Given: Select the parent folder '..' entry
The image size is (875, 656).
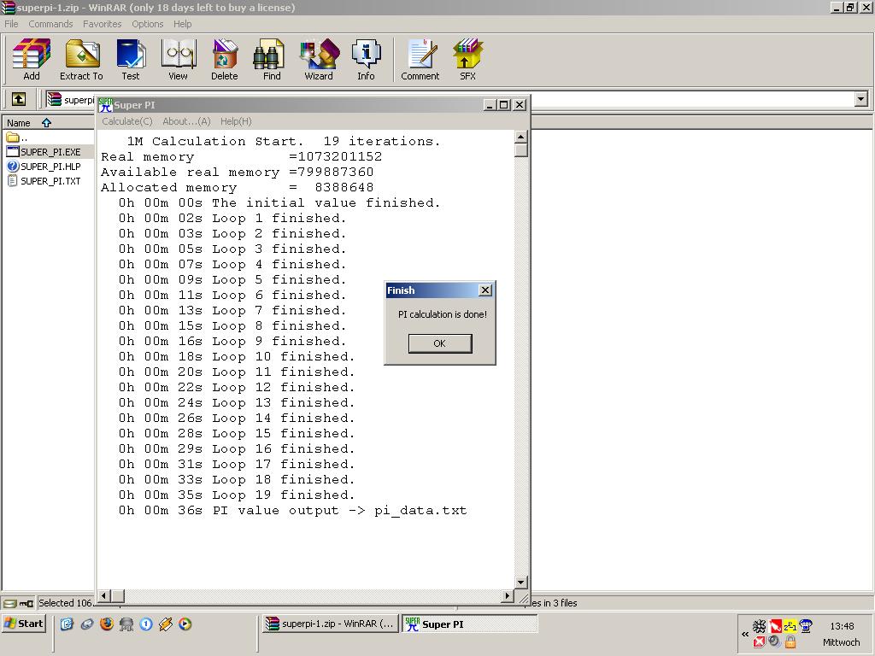Looking at the screenshot, I should tap(17, 138).
